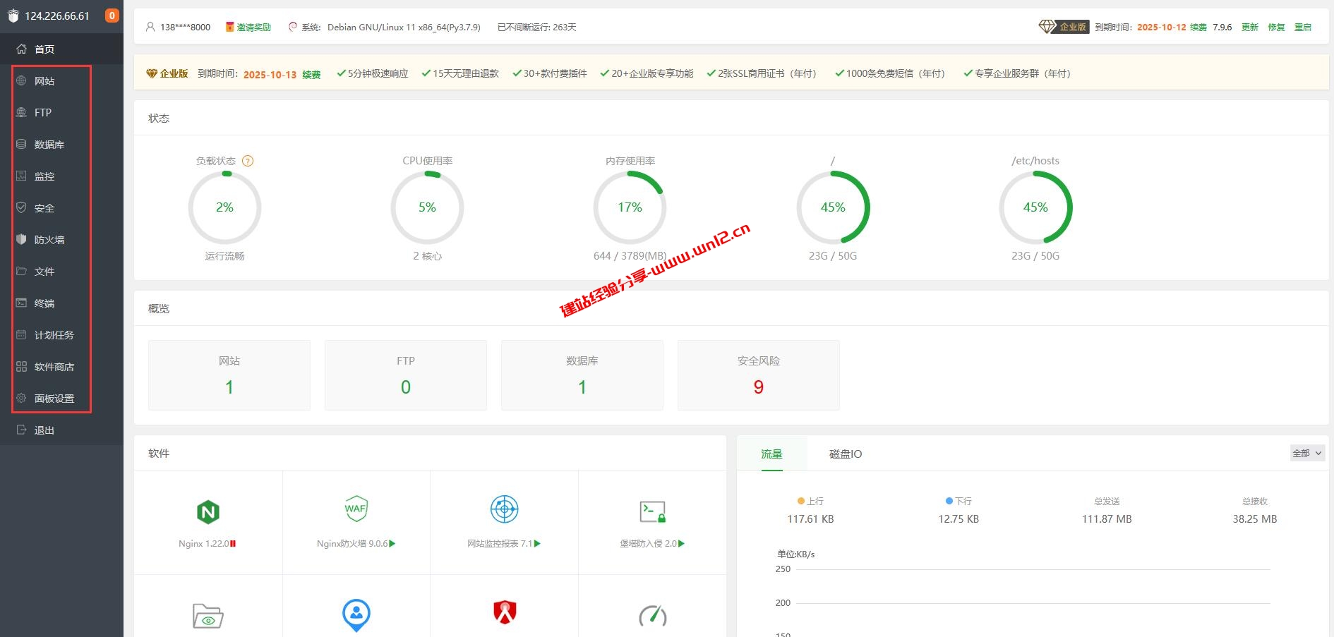This screenshot has width=1334, height=637.
Task: Click the 重启 link at top right
Action: pos(1302,28)
